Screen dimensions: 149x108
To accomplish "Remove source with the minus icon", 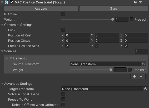I will click(141, 76).
